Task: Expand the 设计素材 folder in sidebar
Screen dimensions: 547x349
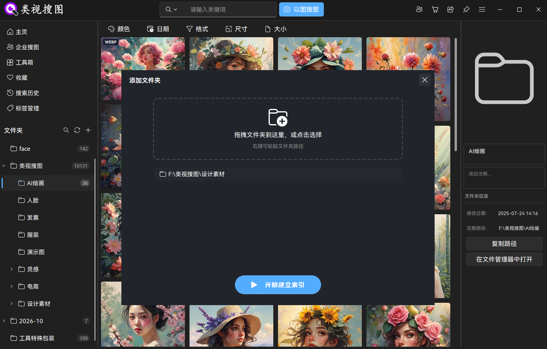Action: pyautogui.click(x=11, y=304)
